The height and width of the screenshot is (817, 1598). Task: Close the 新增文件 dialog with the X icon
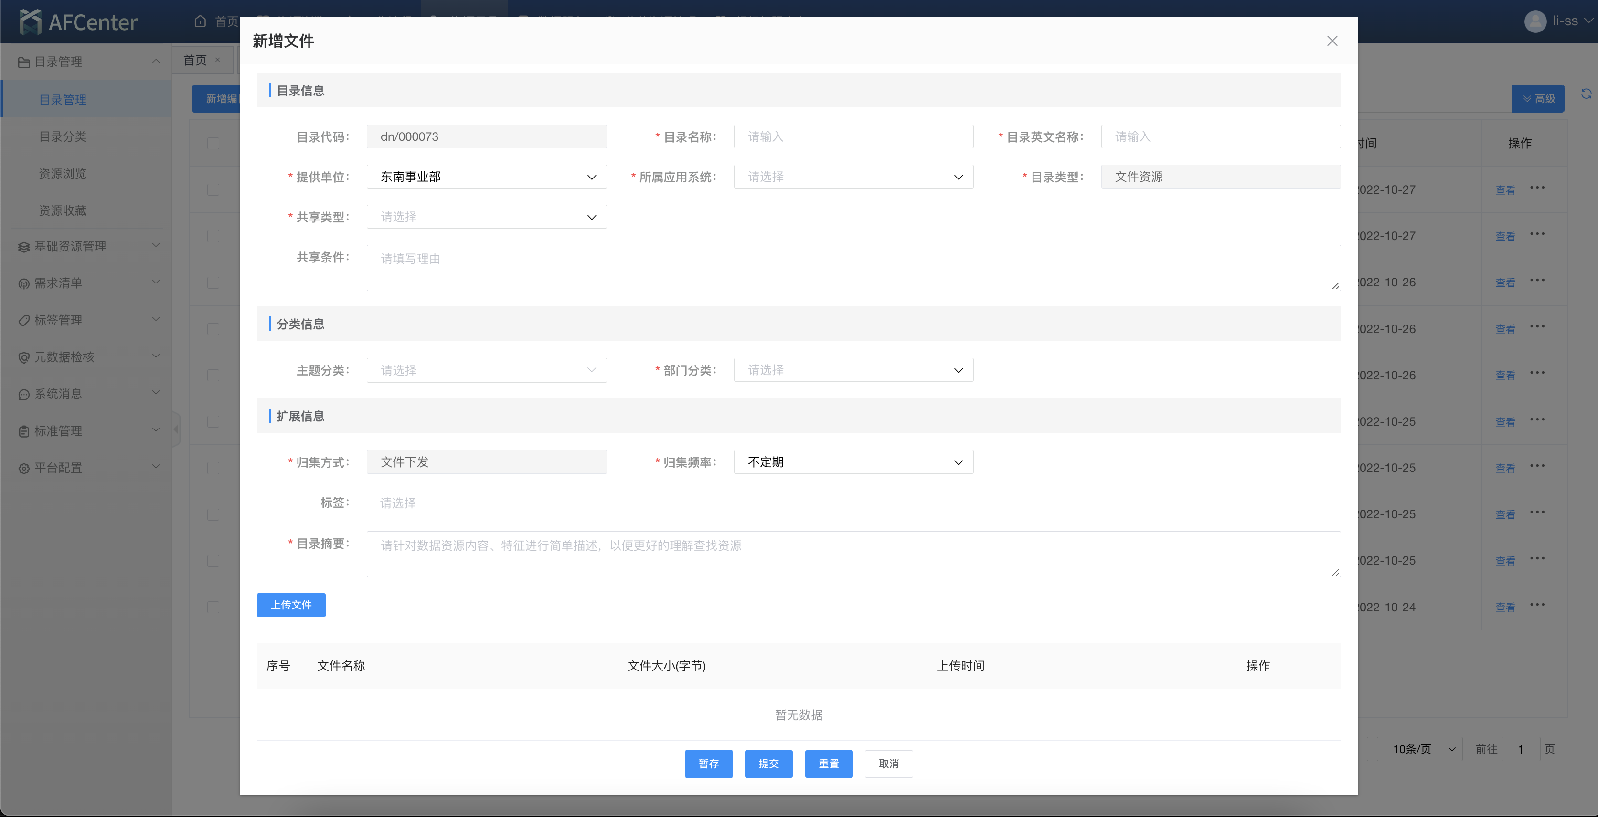point(1332,41)
